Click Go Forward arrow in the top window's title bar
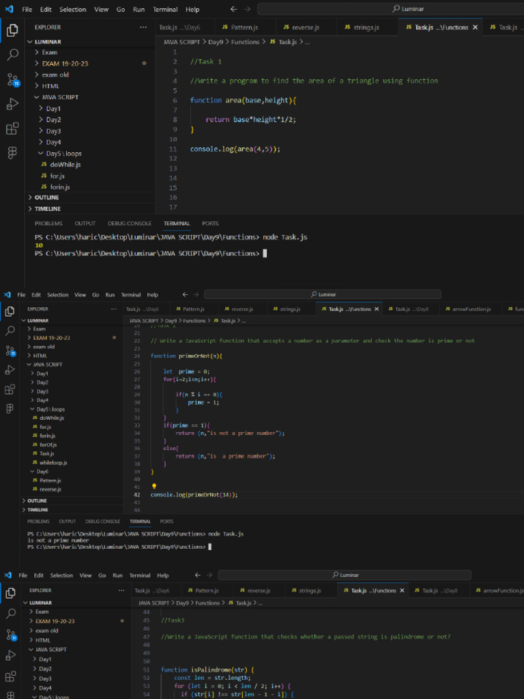 247,10
